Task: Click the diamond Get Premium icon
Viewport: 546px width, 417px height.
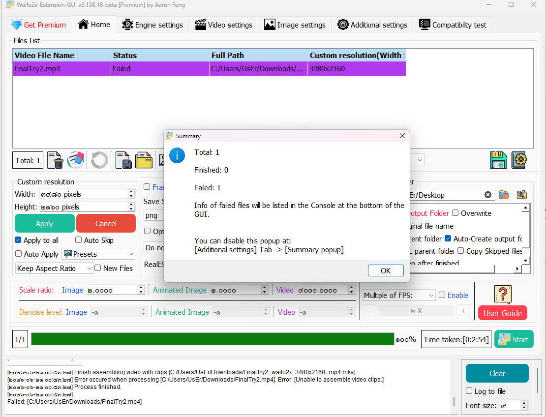Action: 16,25
